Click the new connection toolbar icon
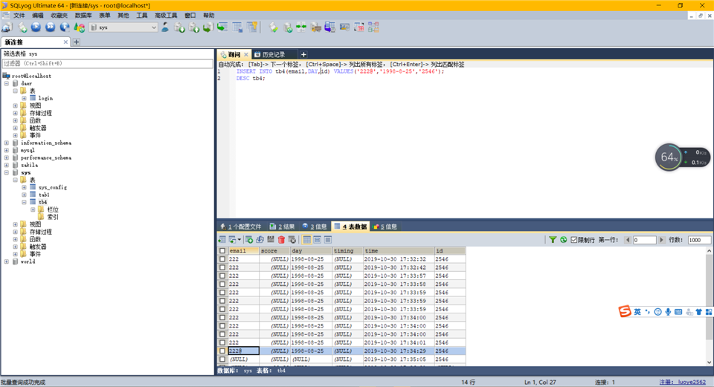Screen dimensions: 714x387 7,27
